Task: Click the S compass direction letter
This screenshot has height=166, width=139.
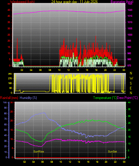Action: [x=131, y=83]
